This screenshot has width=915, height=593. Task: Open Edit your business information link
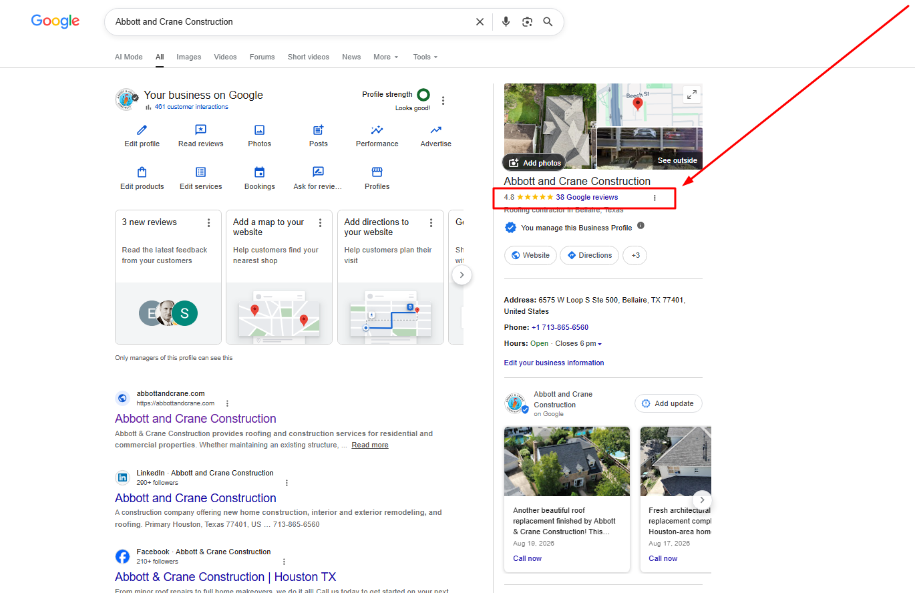554,363
